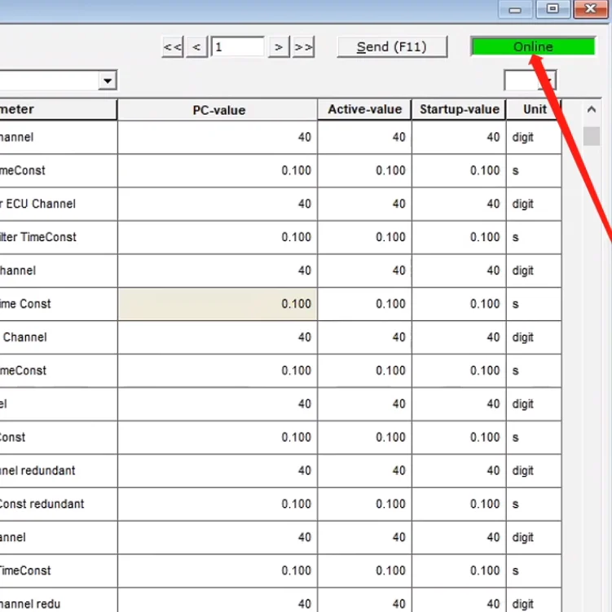
Task: Click the 'r ECU Channel' parameter name
Action: pos(37,204)
